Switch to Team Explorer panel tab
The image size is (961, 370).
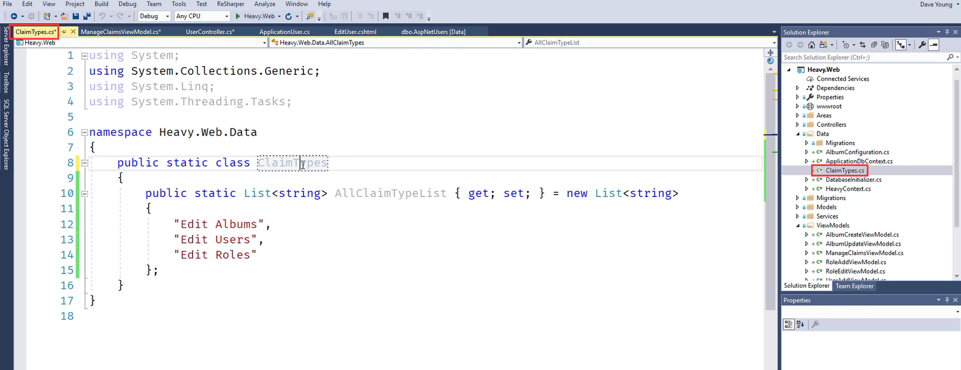coord(854,286)
